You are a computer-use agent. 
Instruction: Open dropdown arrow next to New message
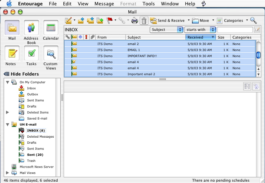click(x=74, y=20)
